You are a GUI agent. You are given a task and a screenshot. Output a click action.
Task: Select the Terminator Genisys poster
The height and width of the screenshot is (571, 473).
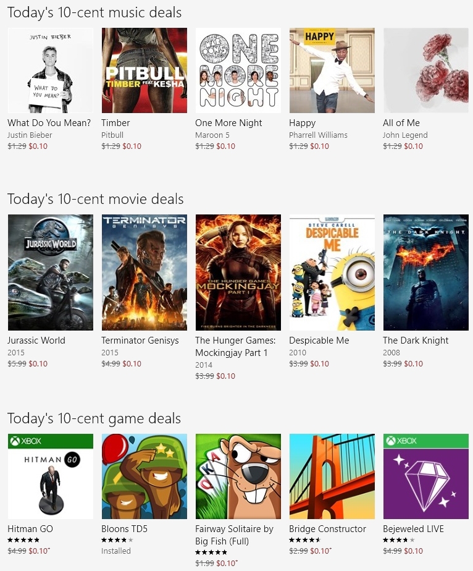144,273
